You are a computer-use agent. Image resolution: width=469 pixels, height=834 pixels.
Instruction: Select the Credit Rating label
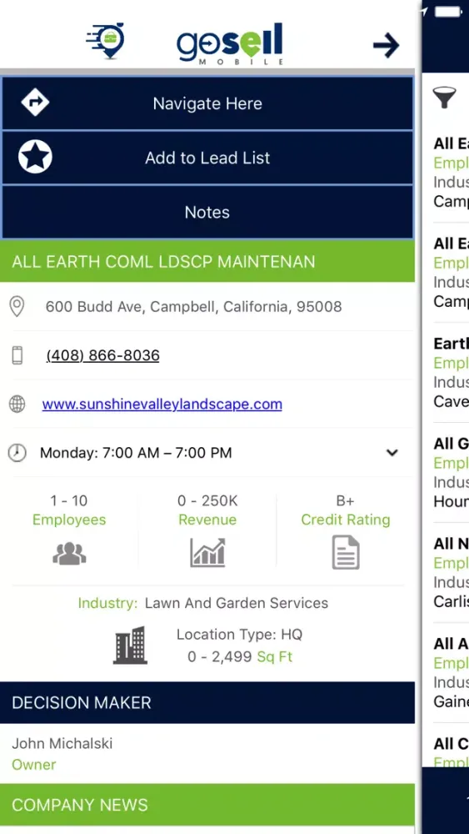click(346, 520)
